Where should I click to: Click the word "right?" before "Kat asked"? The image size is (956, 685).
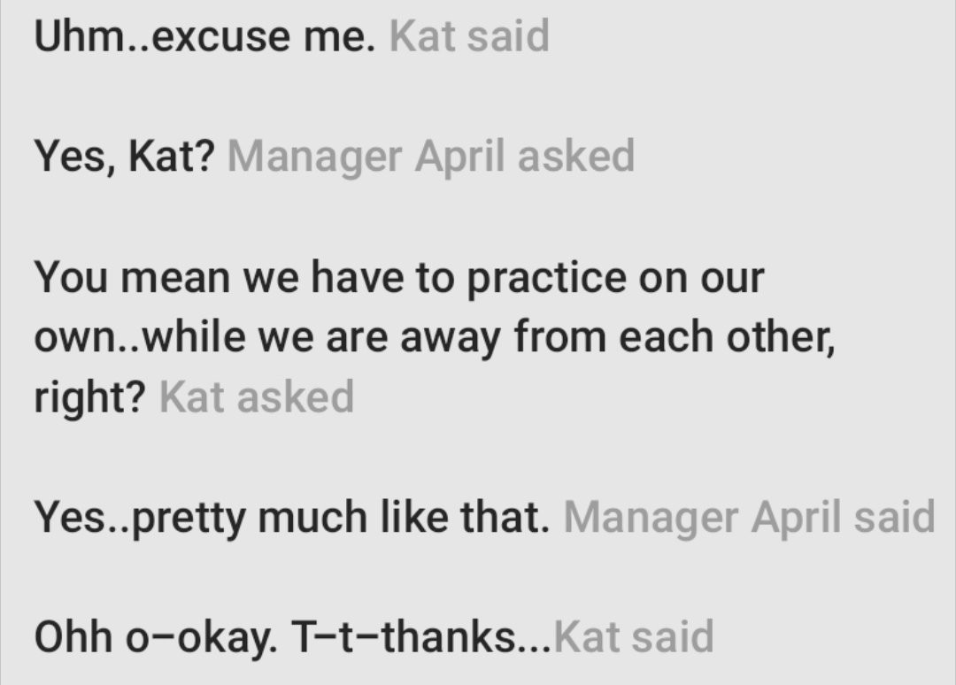[90, 397]
